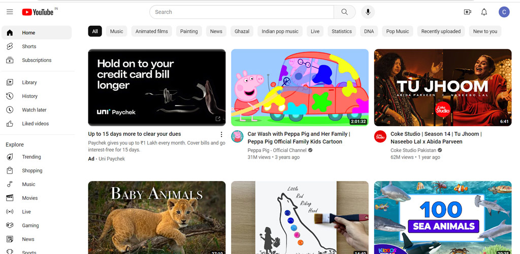
Task: Start voice search with microphone icon
Action: [x=368, y=12]
